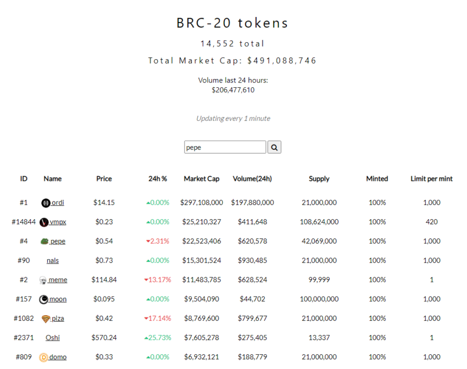
Task: Focus the search field containing pepe
Action: point(225,147)
